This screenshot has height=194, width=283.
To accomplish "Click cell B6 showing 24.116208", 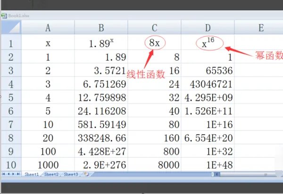I will 101,110.
